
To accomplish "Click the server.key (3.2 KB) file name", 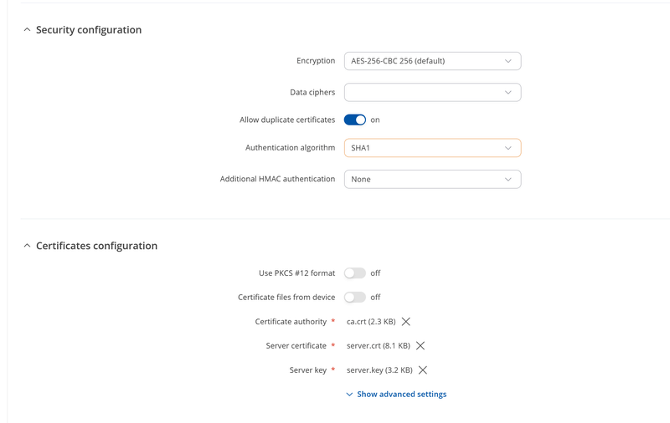I will (x=379, y=370).
